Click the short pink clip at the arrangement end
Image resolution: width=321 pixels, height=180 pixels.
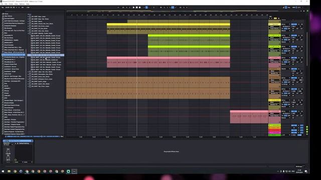(x=249, y=116)
